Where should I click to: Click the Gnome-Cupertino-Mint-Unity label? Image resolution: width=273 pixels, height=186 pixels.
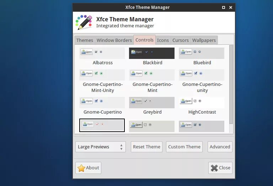click(103, 87)
